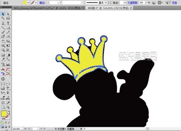Click the blue zigzag plugin tool
This screenshot has width=181, height=131.
[x=3, y=74]
